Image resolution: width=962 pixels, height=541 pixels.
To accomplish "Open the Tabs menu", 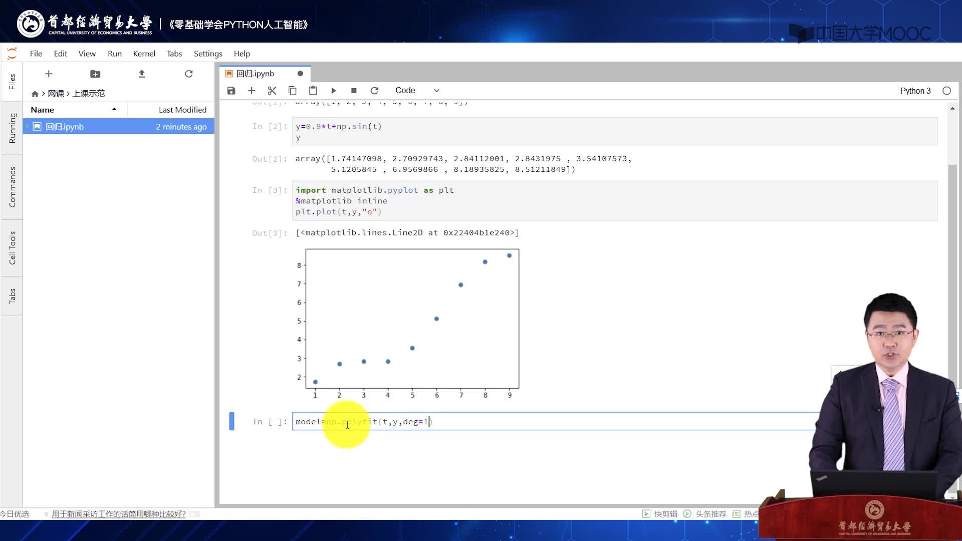I will (x=174, y=54).
